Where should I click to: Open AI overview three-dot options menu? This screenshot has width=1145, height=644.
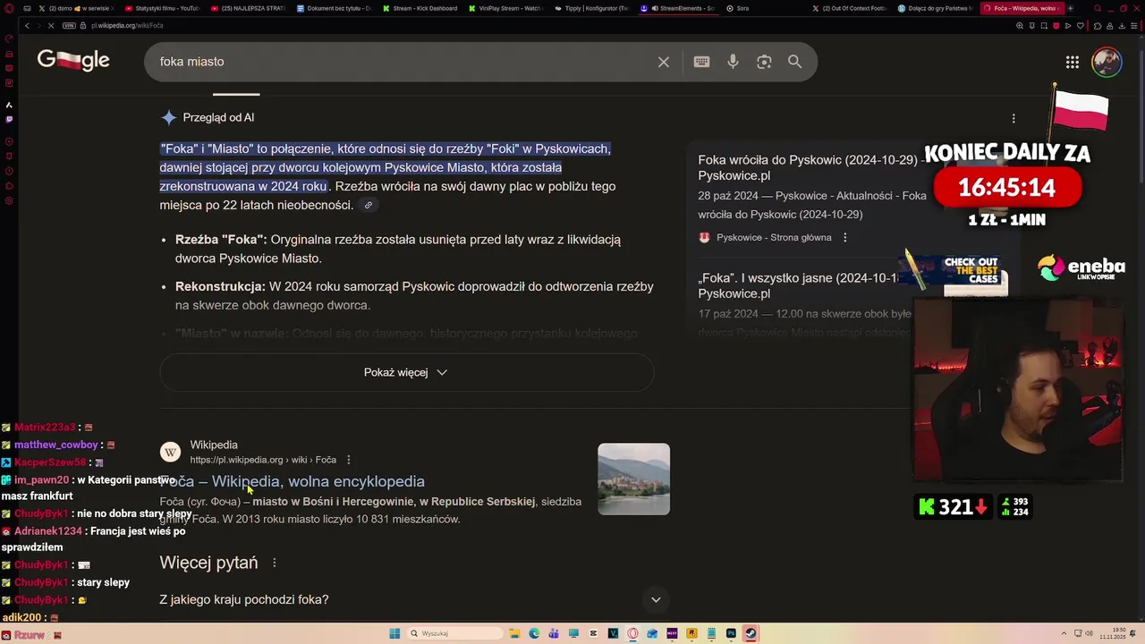(1014, 118)
